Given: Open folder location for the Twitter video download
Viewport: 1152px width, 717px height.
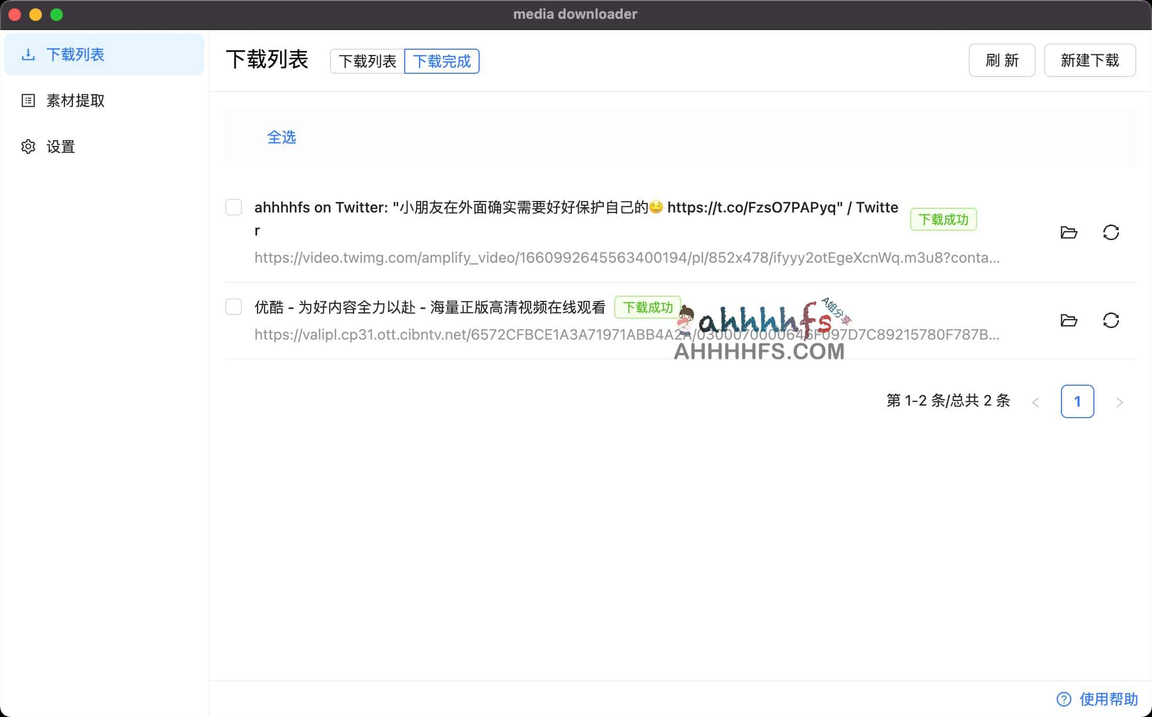Looking at the screenshot, I should tap(1069, 232).
